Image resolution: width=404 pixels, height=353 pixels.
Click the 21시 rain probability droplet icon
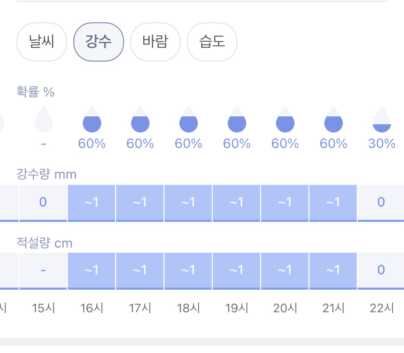pos(333,120)
